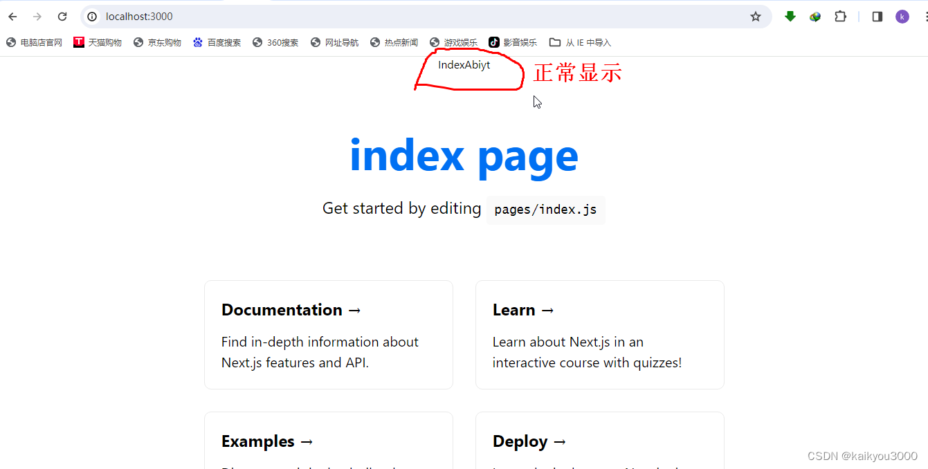The height and width of the screenshot is (469, 928).
Task: Open the Chrome extensions puzzle icon
Action: point(840,16)
